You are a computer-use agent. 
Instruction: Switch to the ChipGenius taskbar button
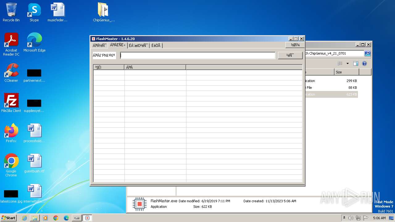pos(77,218)
